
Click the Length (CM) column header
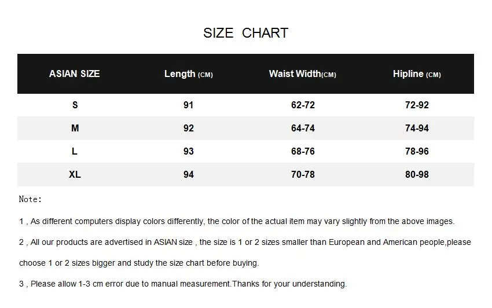[x=189, y=74]
